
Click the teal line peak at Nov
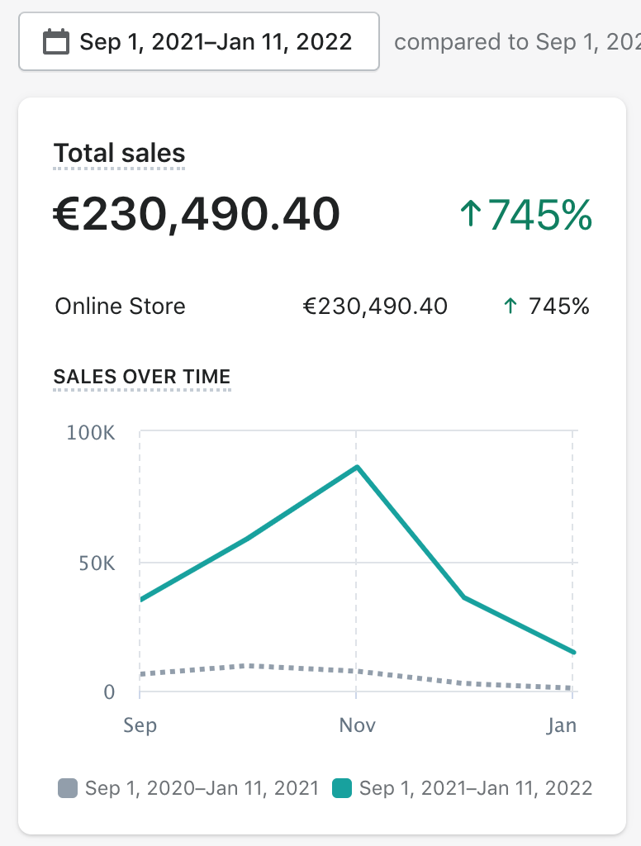pos(357,468)
